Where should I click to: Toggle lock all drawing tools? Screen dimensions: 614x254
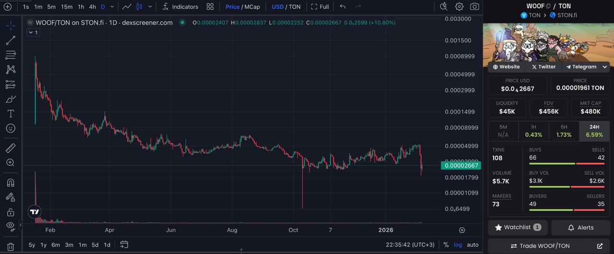point(11,212)
